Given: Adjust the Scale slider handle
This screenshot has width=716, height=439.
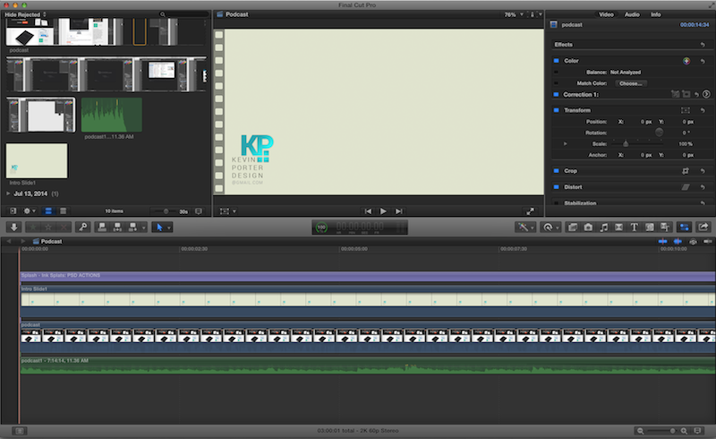Looking at the screenshot, I should [626, 143].
